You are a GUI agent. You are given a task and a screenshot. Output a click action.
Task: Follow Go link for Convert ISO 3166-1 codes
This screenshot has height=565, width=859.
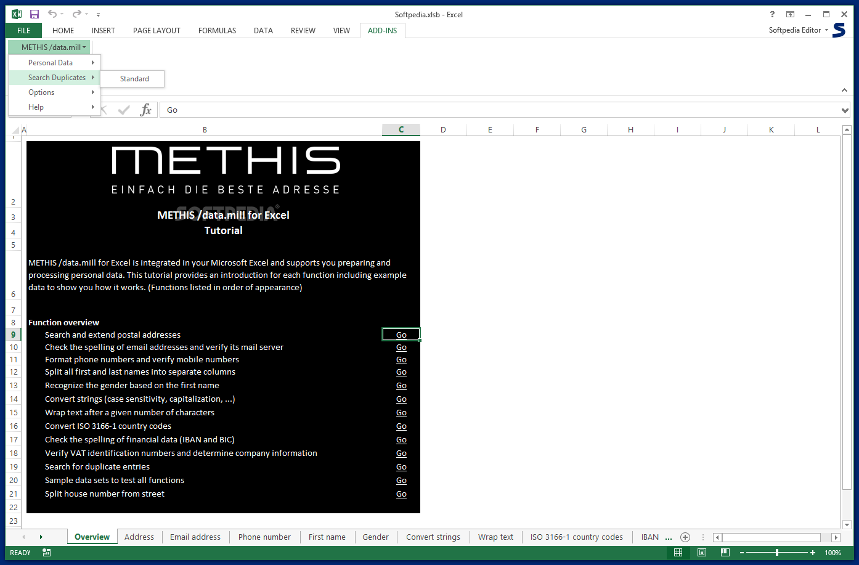pos(401,426)
